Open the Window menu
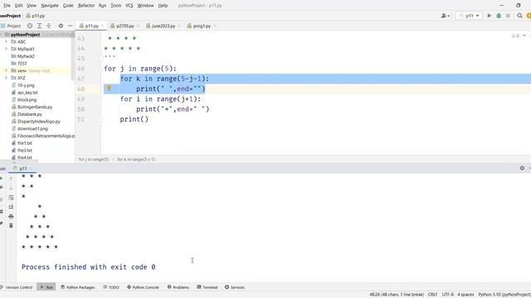531x298 pixels. point(146,6)
